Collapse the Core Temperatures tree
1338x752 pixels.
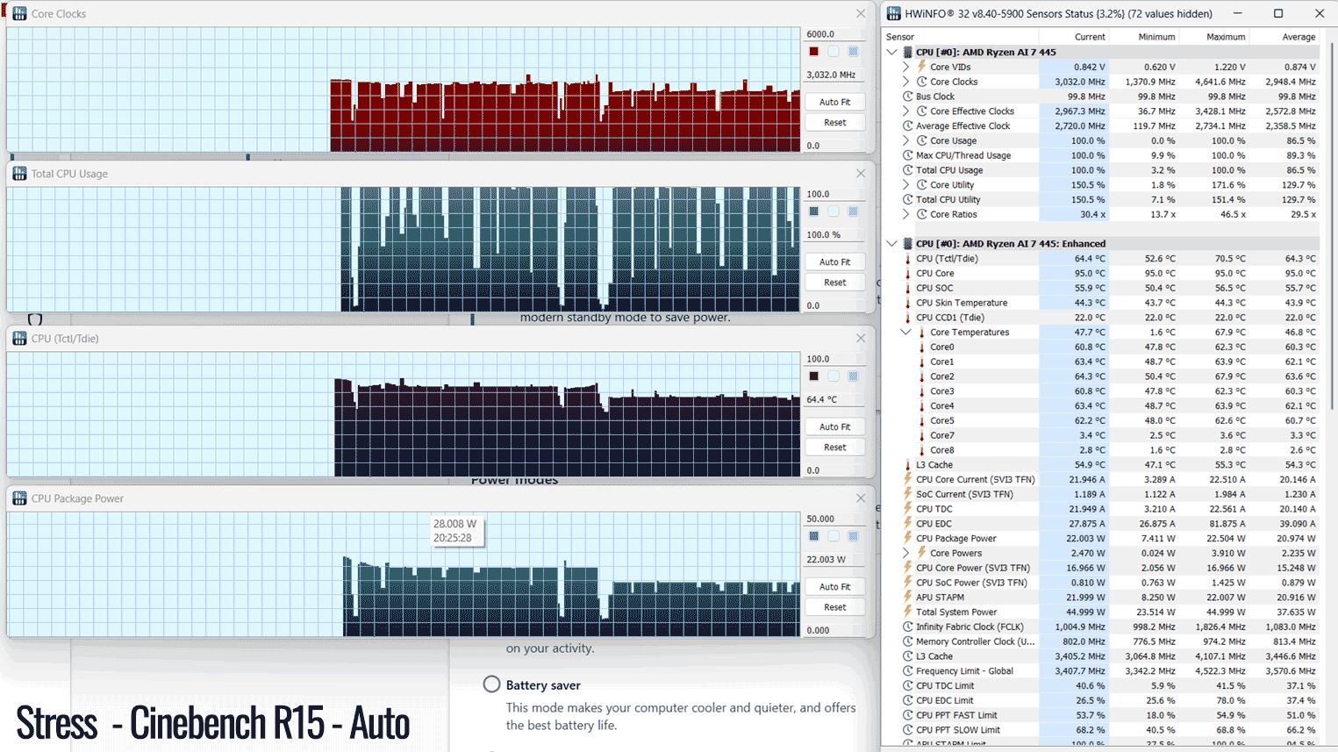[x=906, y=333]
